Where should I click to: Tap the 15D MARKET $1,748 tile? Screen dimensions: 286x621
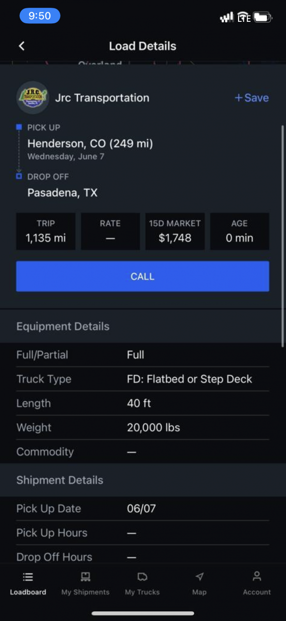175,231
